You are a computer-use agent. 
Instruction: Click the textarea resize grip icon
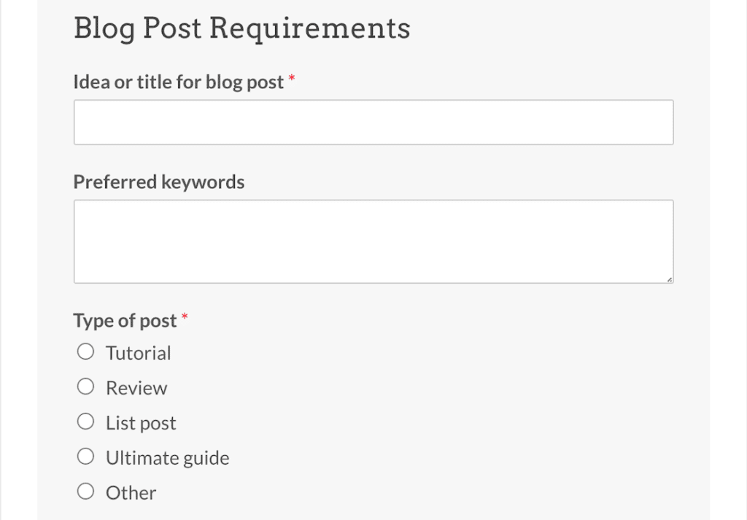[x=669, y=279]
